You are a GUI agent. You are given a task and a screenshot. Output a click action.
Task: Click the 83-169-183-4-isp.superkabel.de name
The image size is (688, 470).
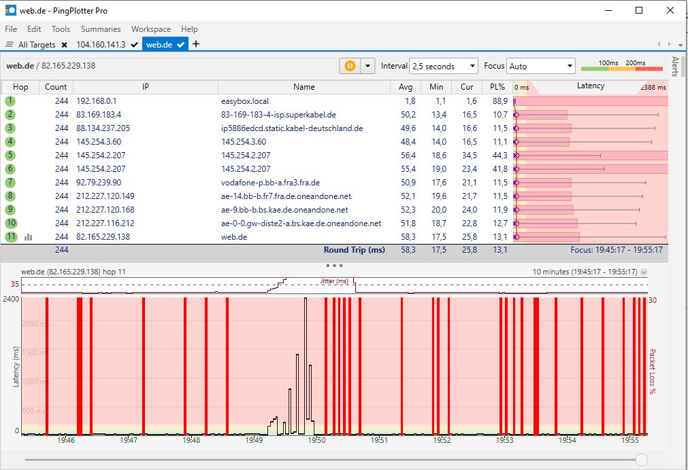278,115
